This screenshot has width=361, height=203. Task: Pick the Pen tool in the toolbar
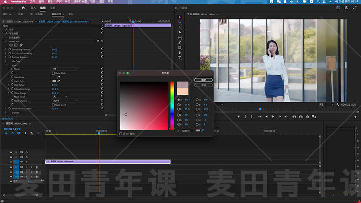point(180,42)
